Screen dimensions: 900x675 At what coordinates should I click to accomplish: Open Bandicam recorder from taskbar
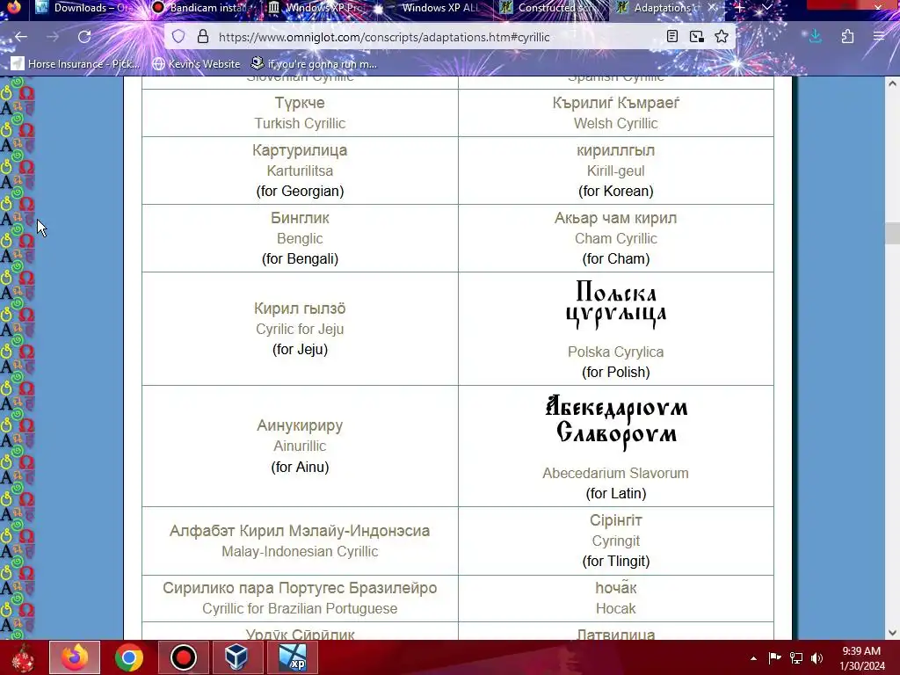(x=183, y=657)
